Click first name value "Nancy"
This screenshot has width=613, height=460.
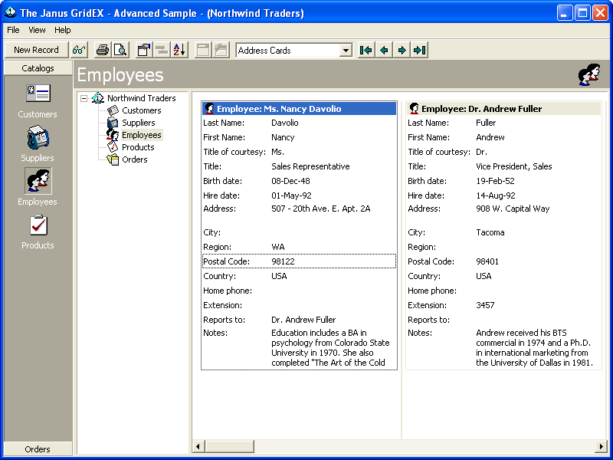pos(283,138)
